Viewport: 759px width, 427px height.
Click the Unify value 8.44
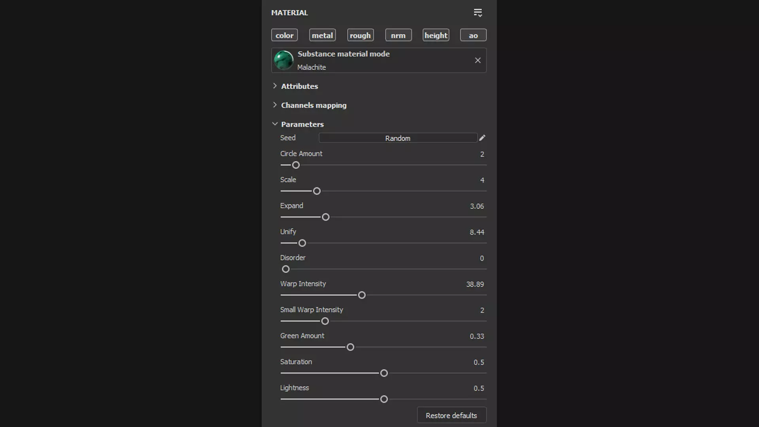point(476,232)
